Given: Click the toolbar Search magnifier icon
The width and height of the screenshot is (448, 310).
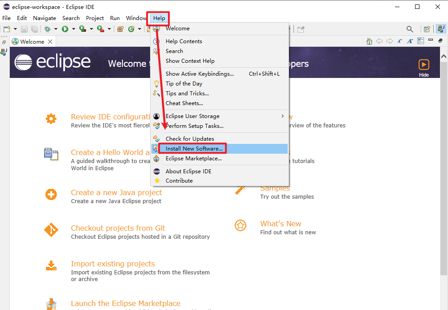Looking at the screenshot, I should pyautogui.click(x=410, y=29).
